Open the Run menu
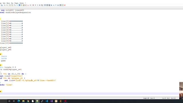Viewport: 183px width, 103px height. (x=12, y=3)
